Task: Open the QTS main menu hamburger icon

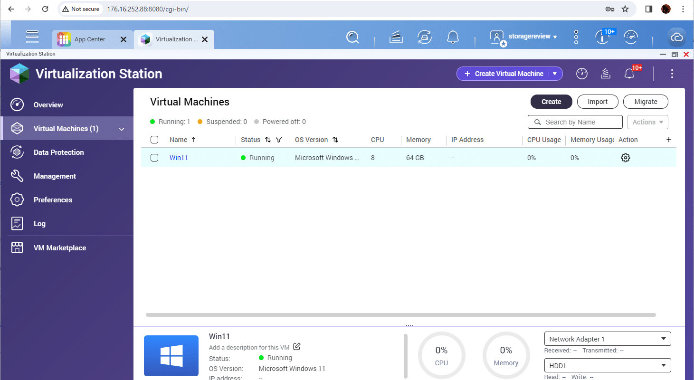Action: pyautogui.click(x=32, y=37)
